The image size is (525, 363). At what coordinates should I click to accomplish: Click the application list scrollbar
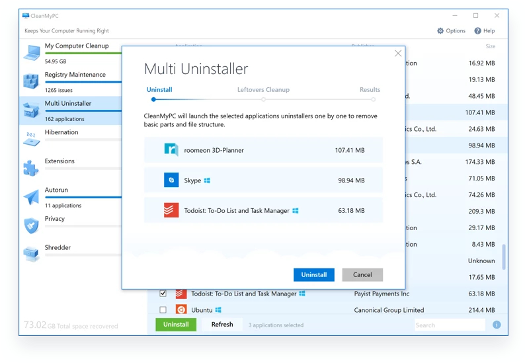504,257
